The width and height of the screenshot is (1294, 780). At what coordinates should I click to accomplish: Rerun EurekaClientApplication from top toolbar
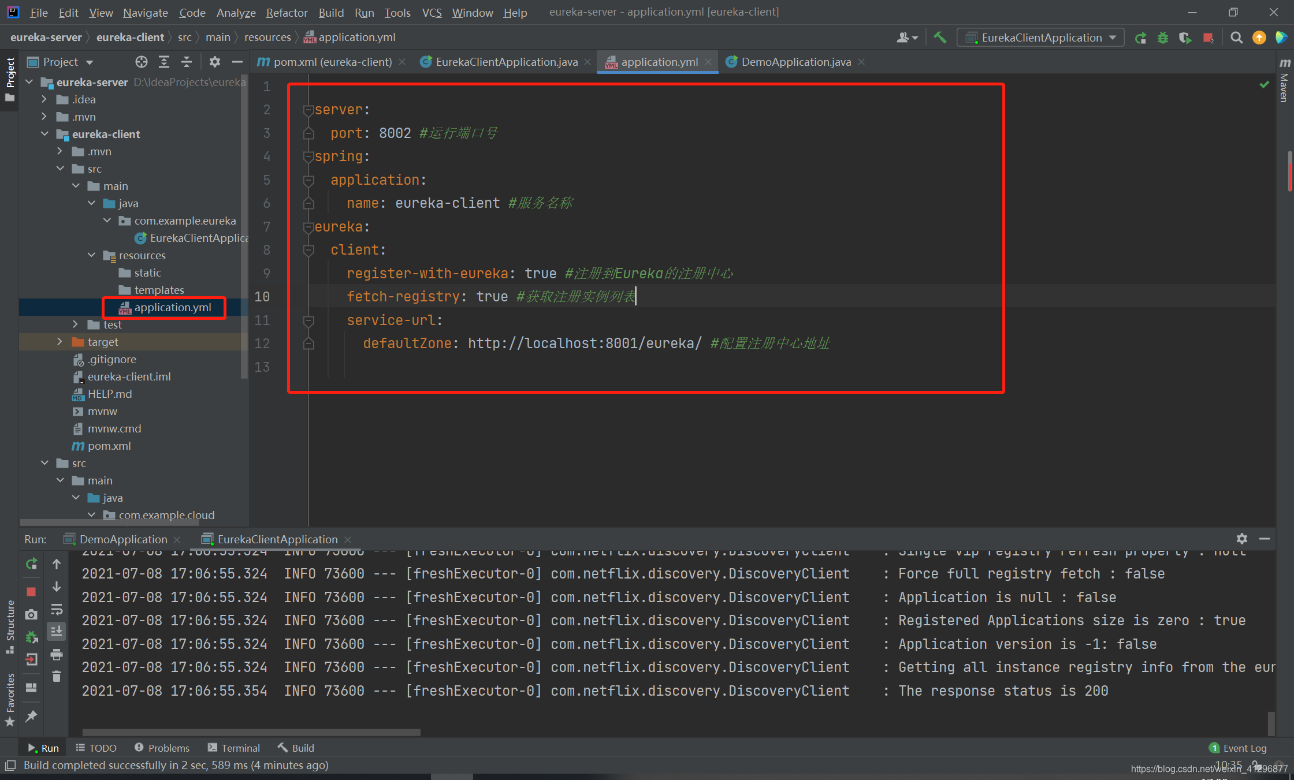(x=1140, y=38)
